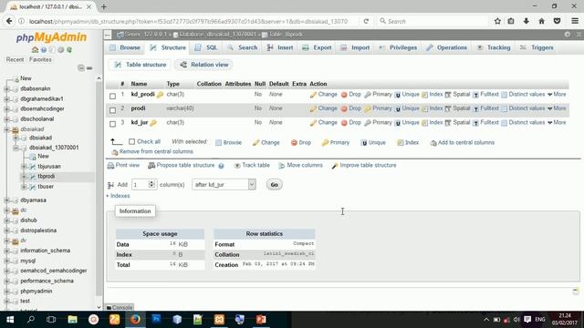Viewport: 584px width, 328px height.
Task: Expand the tbuser table node
Action: tap(24, 187)
